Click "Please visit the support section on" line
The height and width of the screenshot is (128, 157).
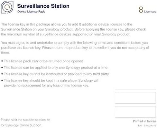point(25,120)
